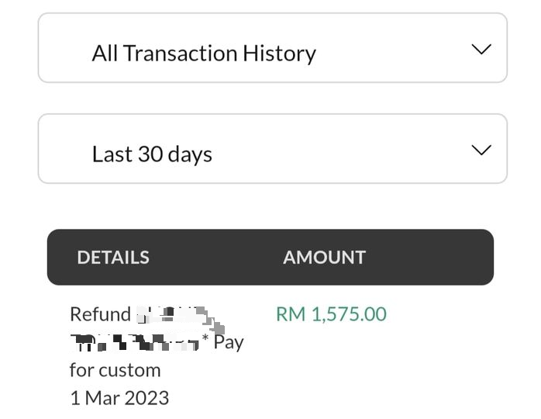The width and height of the screenshot is (541, 419).
Task: Click the AMOUNT column header
Action: (324, 258)
